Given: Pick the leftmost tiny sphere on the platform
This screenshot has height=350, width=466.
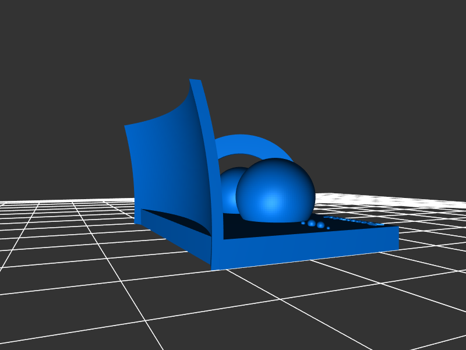Looking at the screenshot, I should tap(303, 223).
